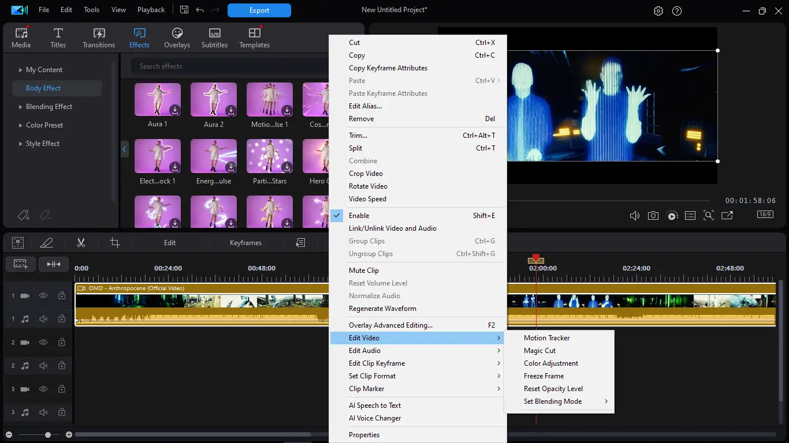
Task: Take a snapshot with the camera icon
Action: coord(653,216)
